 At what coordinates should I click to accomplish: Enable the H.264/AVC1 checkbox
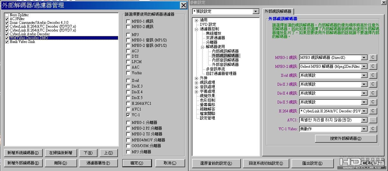[128, 103]
